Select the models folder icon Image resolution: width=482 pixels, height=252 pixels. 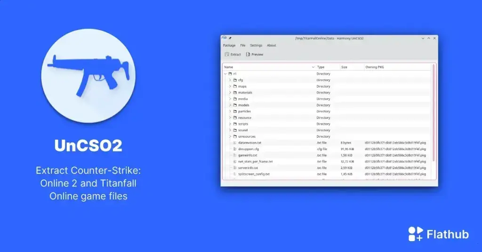pyautogui.click(x=235, y=105)
